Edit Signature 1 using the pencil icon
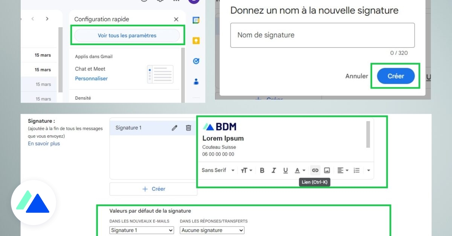 point(174,128)
